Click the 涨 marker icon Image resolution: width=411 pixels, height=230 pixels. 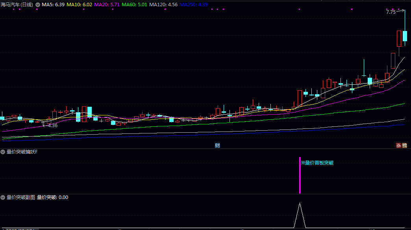click(x=398, y=146)
